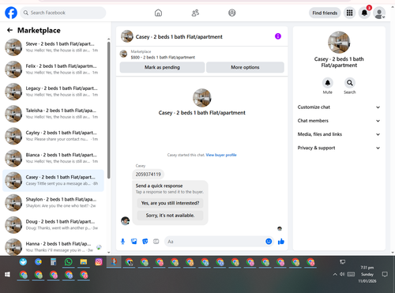Open the View buyer profile link
This screenshot has height=293, width=395.
click(x=221, y=155)
